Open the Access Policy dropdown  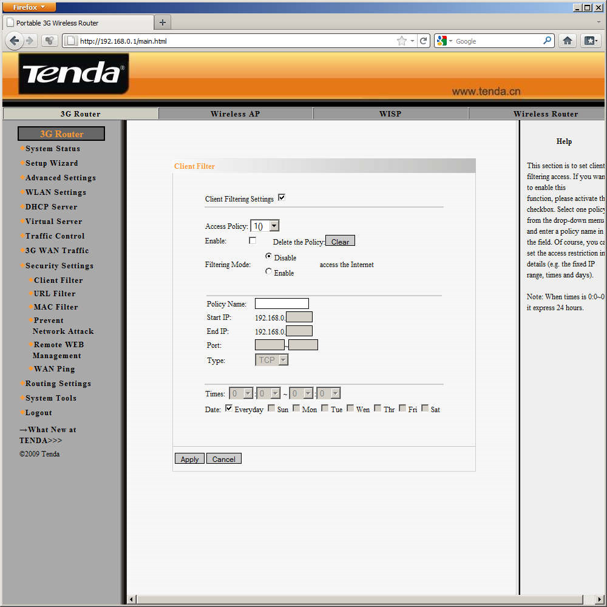[265, 226]
